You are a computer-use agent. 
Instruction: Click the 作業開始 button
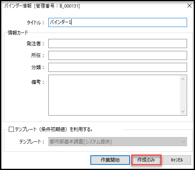[x=110, y=160]
